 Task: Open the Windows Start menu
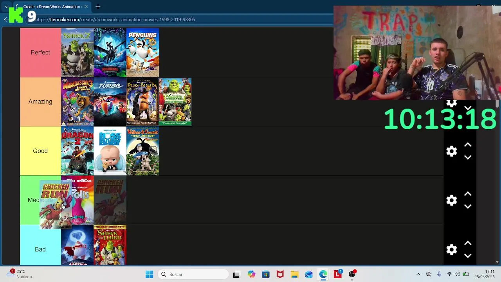(149, 275)
